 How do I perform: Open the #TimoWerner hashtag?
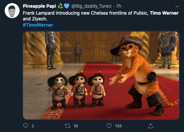(38, 25)
